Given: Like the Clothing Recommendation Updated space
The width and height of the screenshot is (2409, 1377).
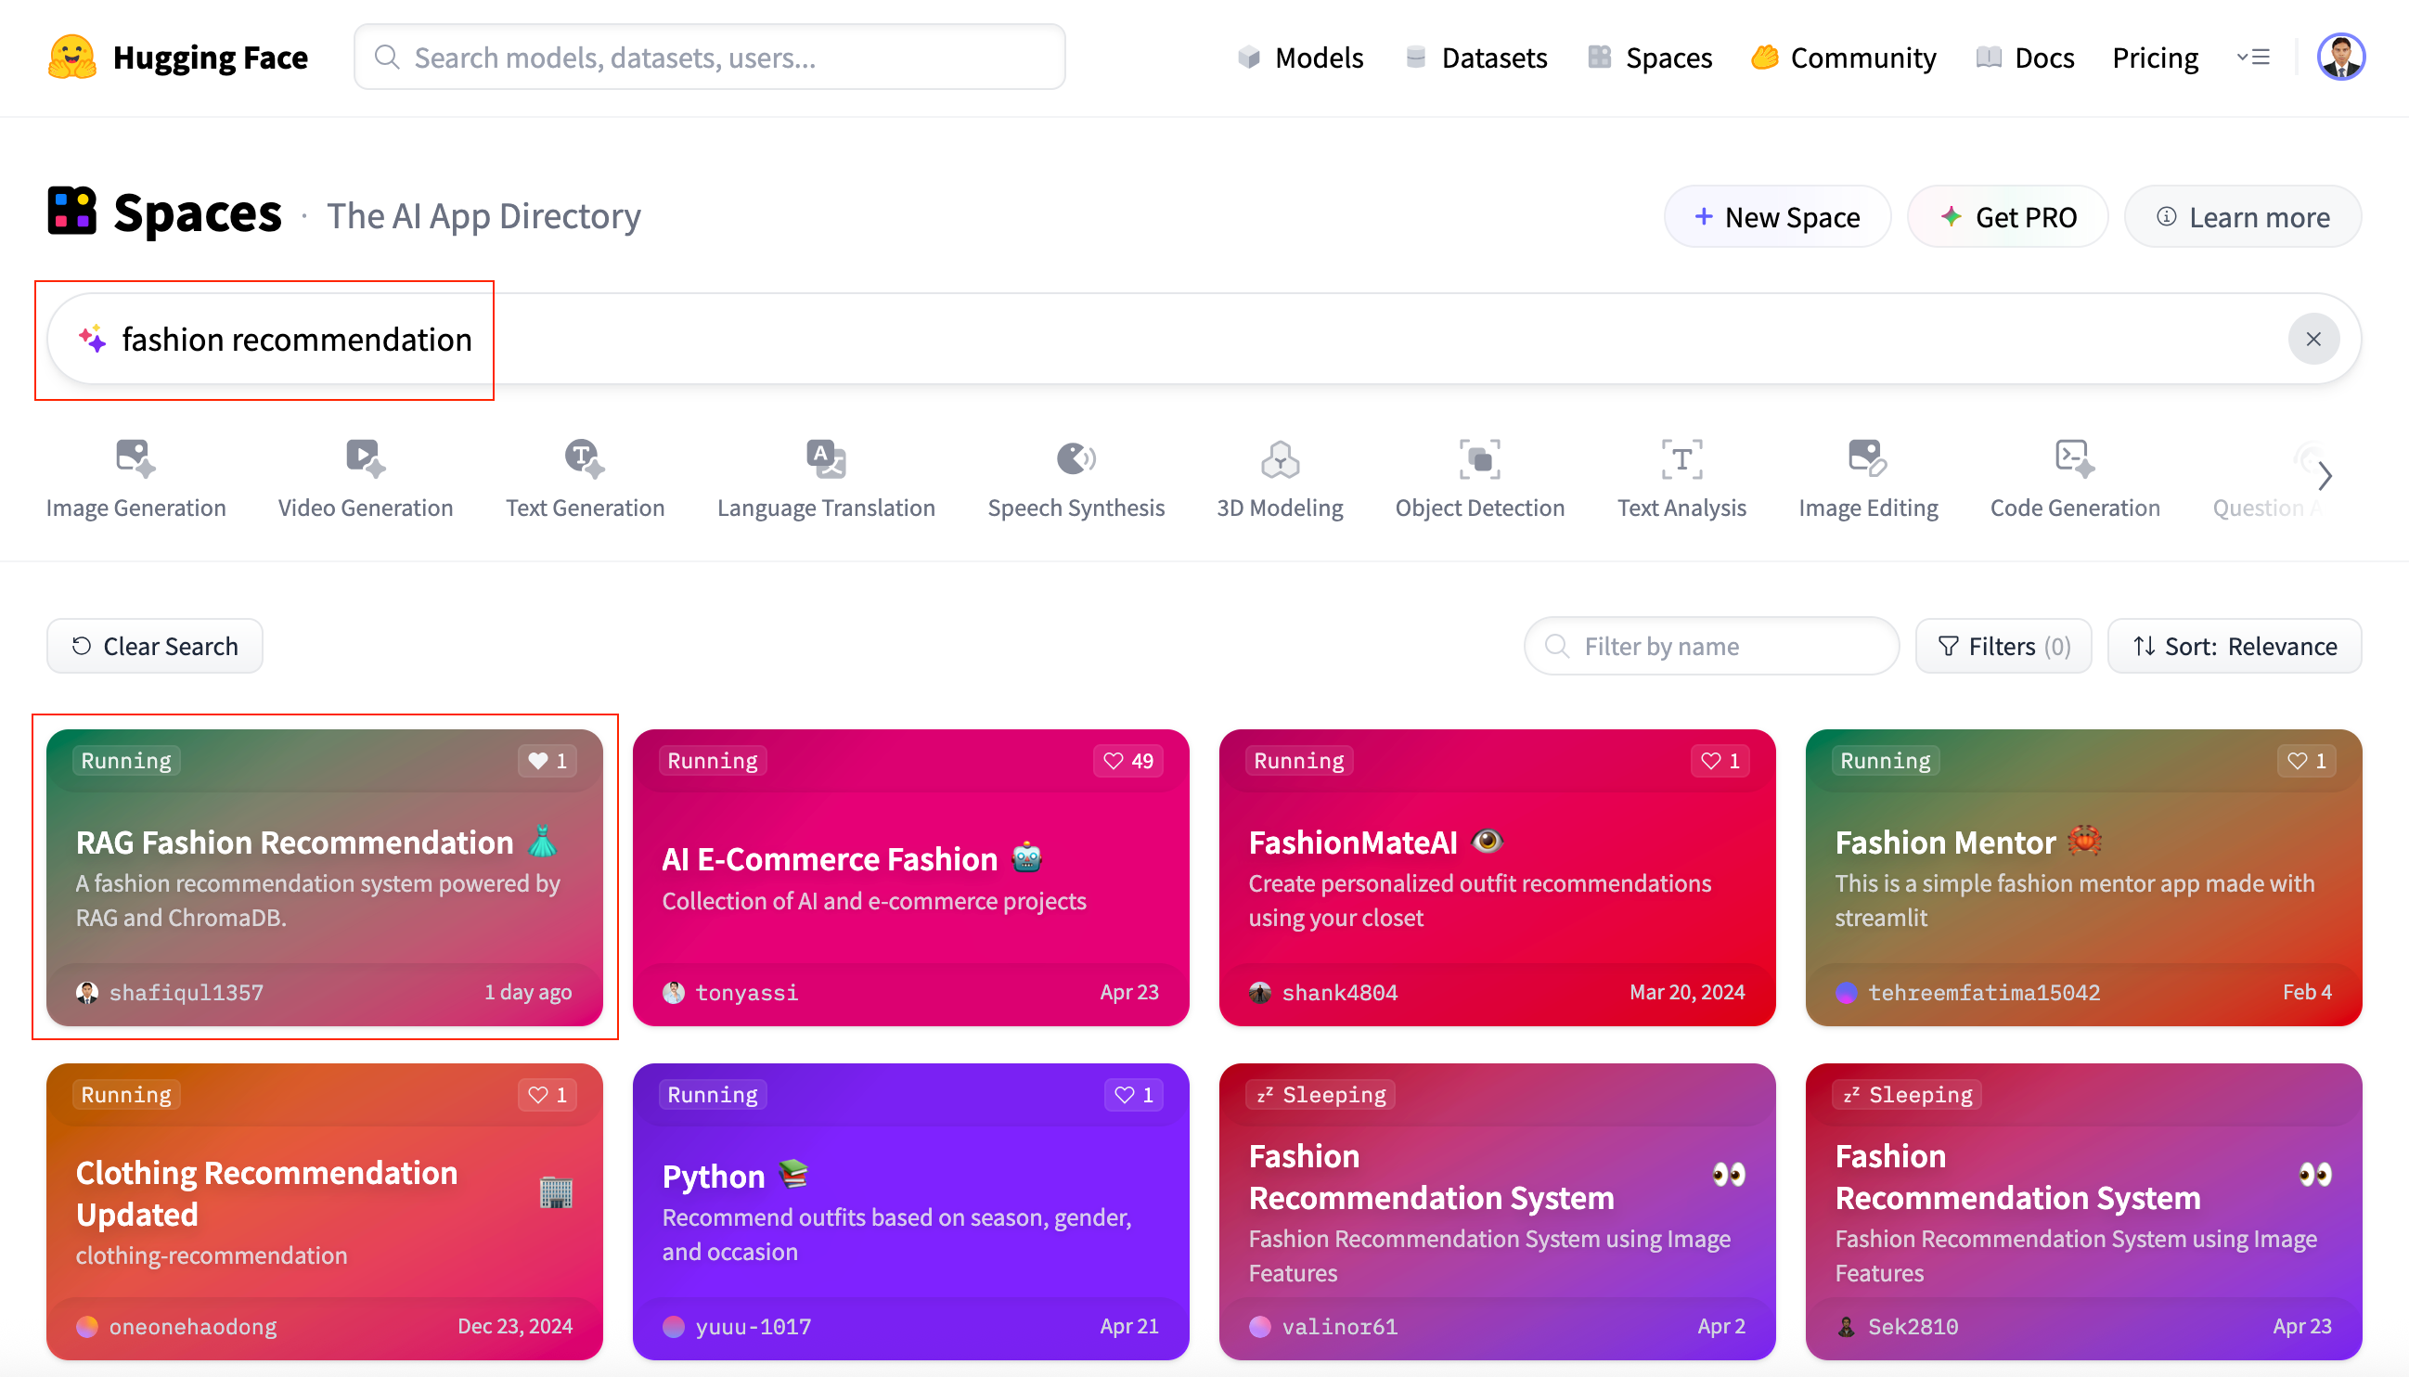Looking at the screenshot, I should click(x=547, y=1095).
